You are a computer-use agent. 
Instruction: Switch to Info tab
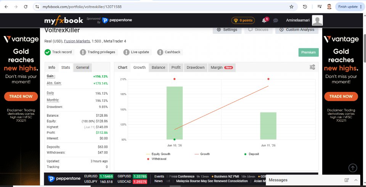(x=52, y=67)
